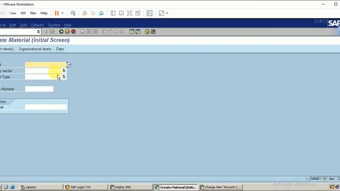Click the Find binoculars icon

point(89,32)
